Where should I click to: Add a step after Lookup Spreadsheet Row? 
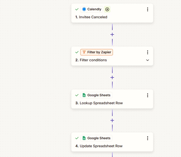tap(112, 120)
